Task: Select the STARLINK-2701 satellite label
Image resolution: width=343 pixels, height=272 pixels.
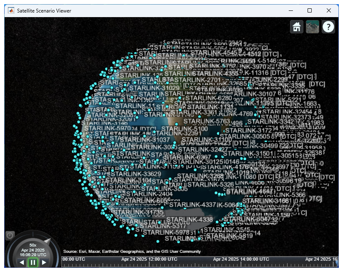Action: coord(197,80)
